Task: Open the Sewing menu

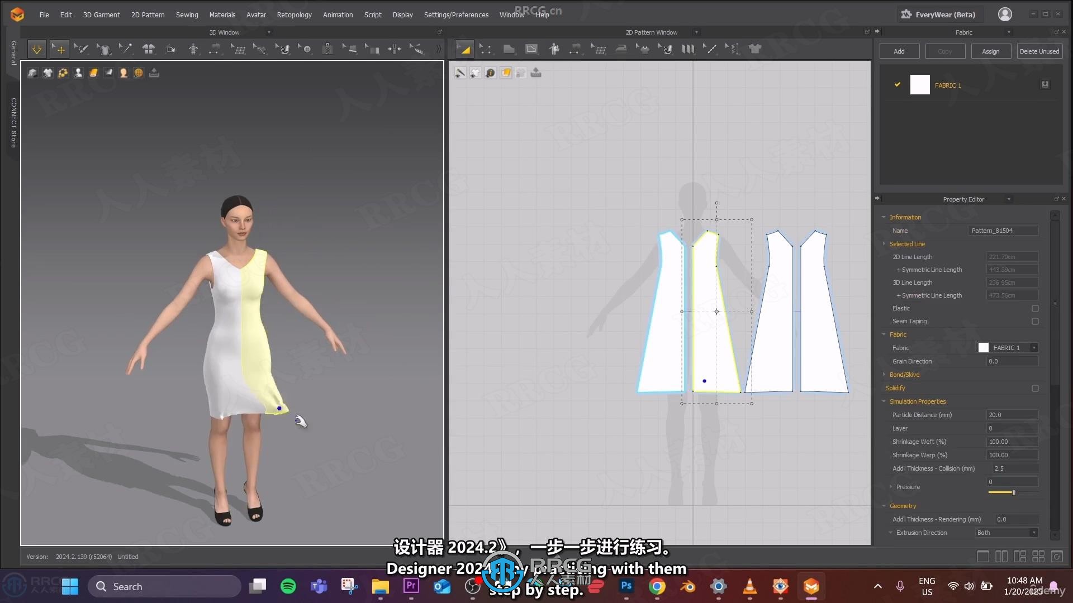Action: 187,15
